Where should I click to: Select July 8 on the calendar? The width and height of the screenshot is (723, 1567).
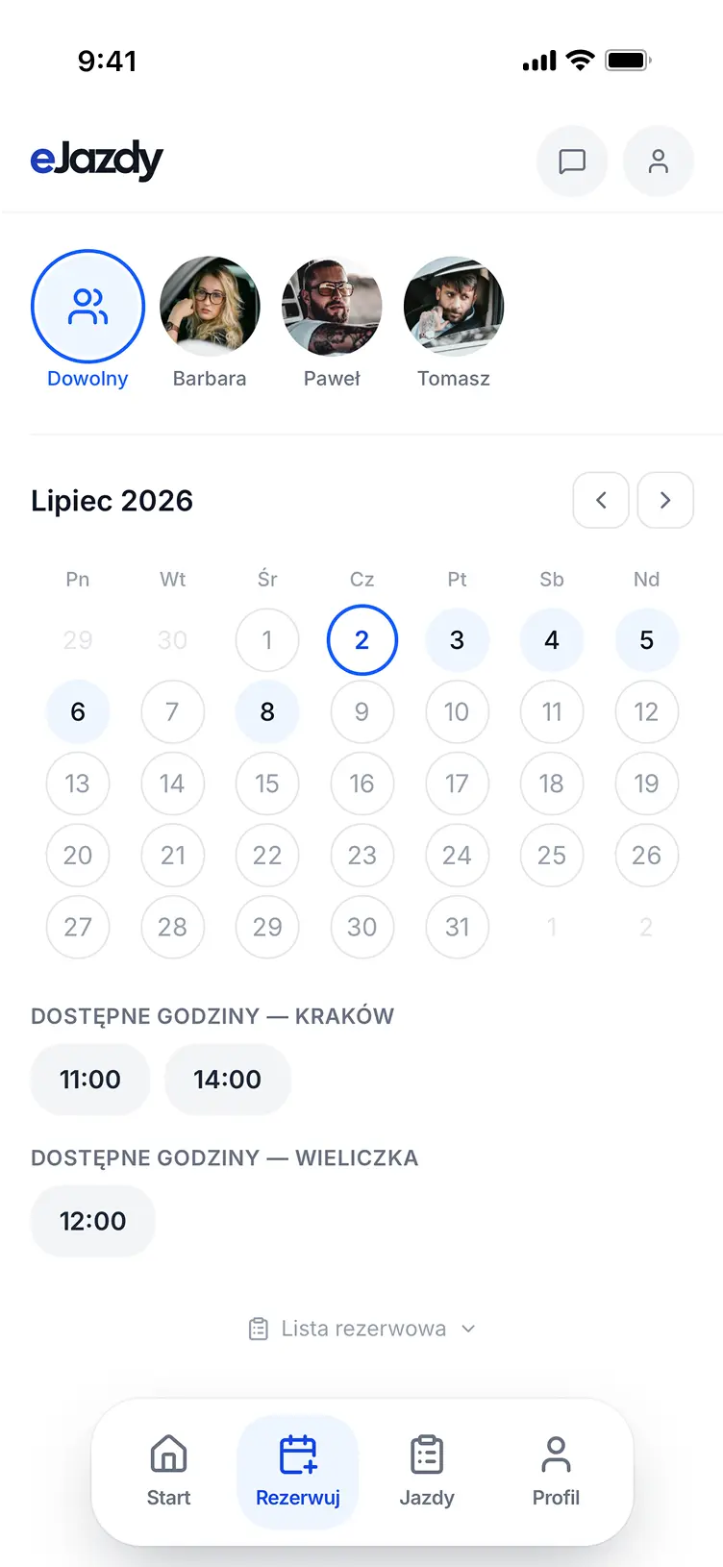(267, 711)
